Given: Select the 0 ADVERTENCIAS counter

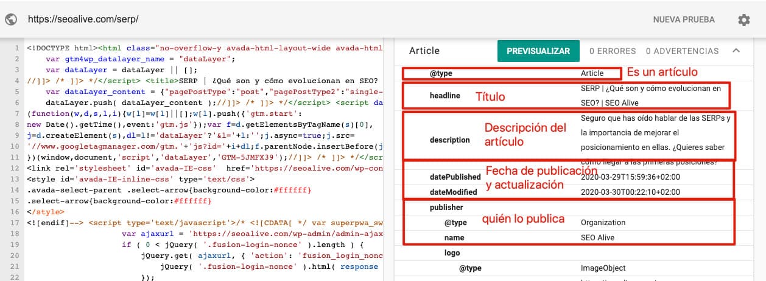Looking at the screenshot, I should [682, 51].
